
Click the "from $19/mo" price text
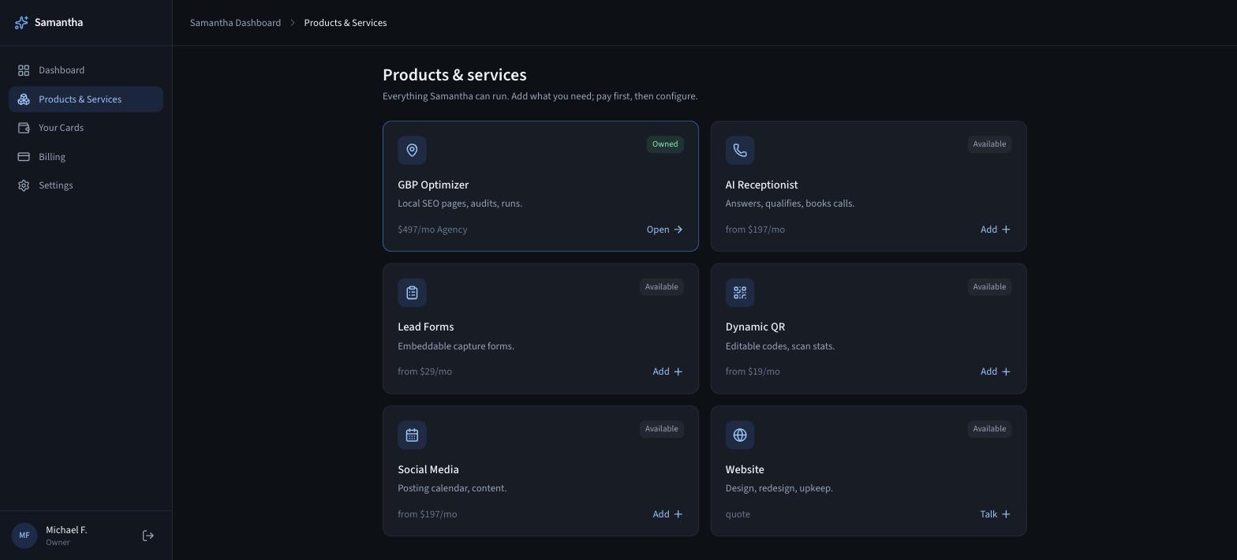click(x=753, y=371)
